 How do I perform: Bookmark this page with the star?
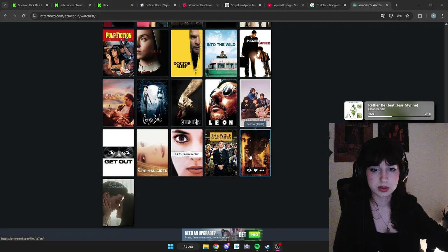(x=407, y=16)
